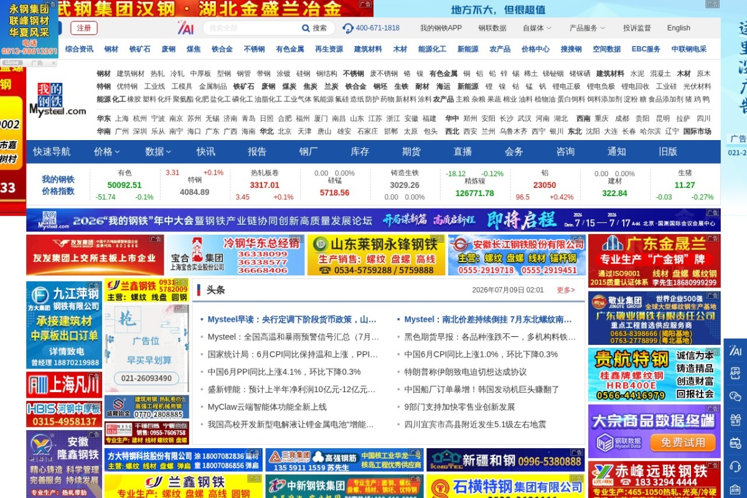Screen dimensions: 747x498
Task: Click the Mysteel.com 我的钢铁 logo
Action: point(57,99)
